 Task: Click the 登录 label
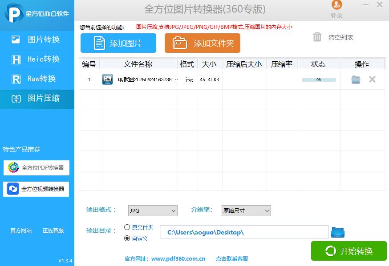(x=336, y=16)
